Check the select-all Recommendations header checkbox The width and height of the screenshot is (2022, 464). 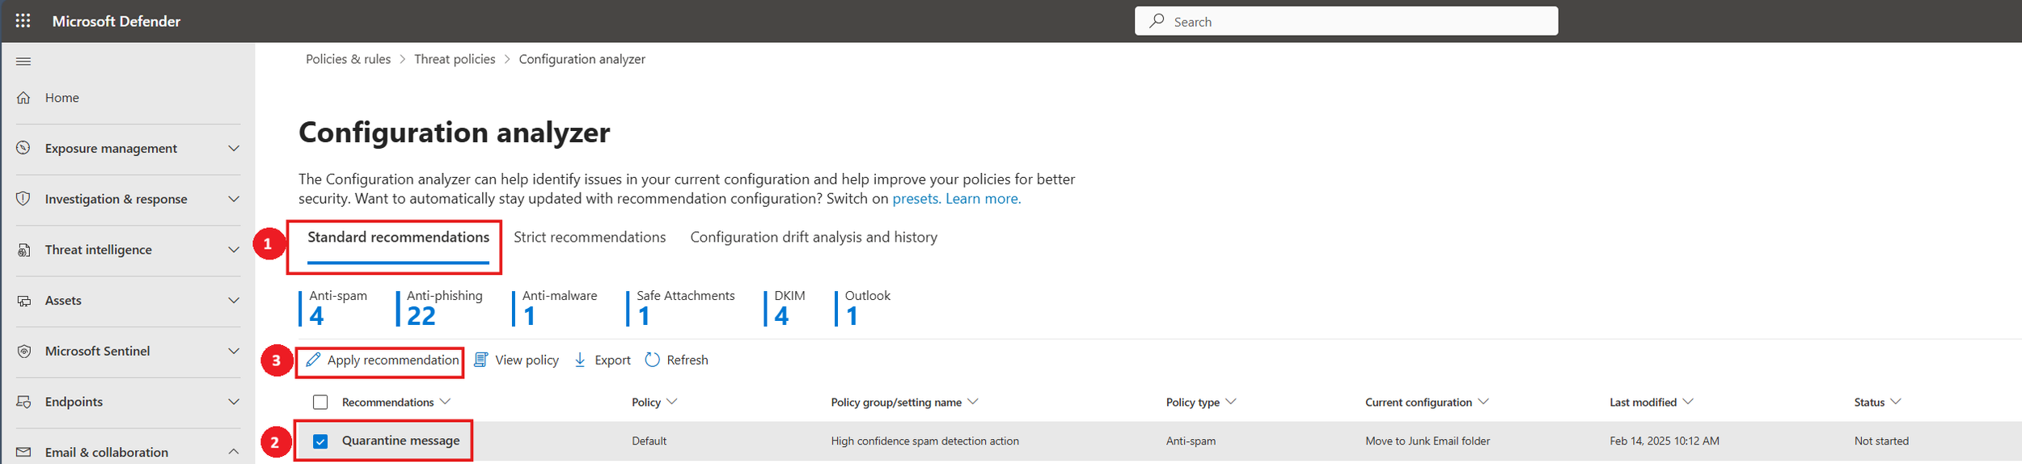point(320,402)
